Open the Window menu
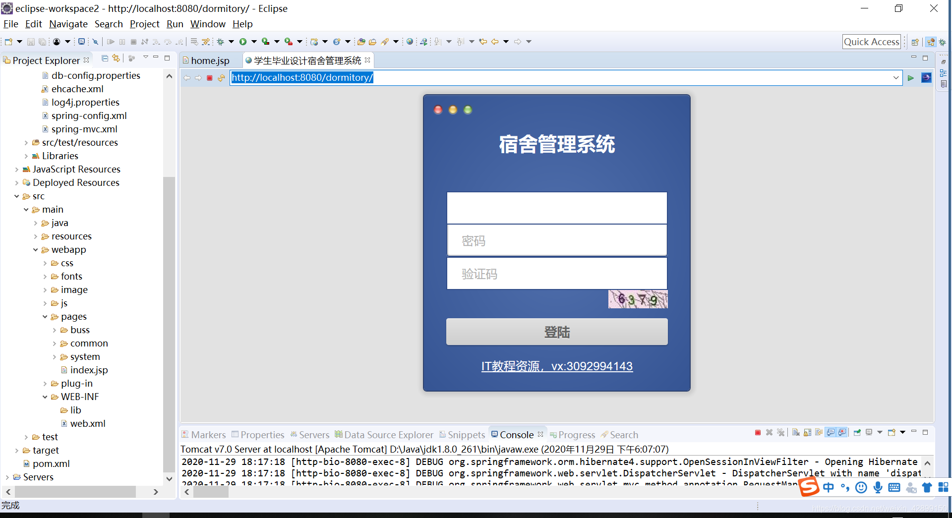The height and width of the screenshot is (518, 952). click(208, 24)
